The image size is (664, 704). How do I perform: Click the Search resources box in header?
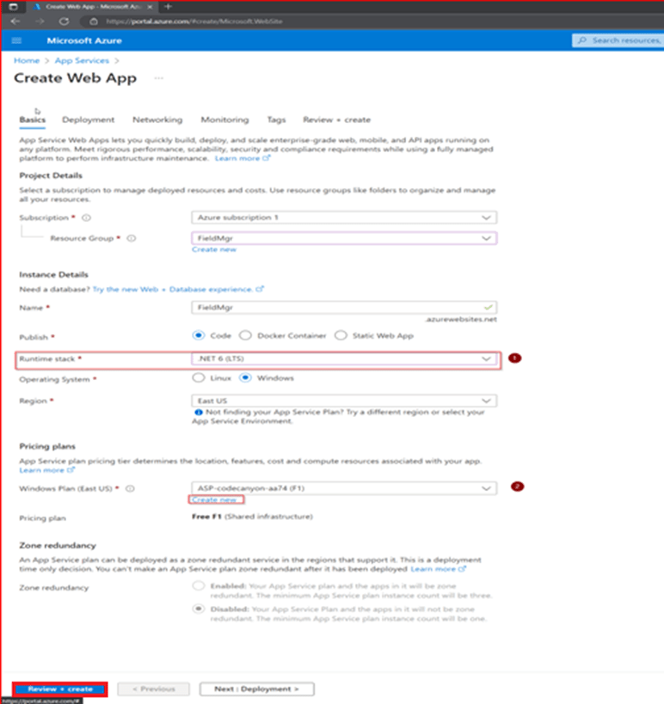(618, 40)
